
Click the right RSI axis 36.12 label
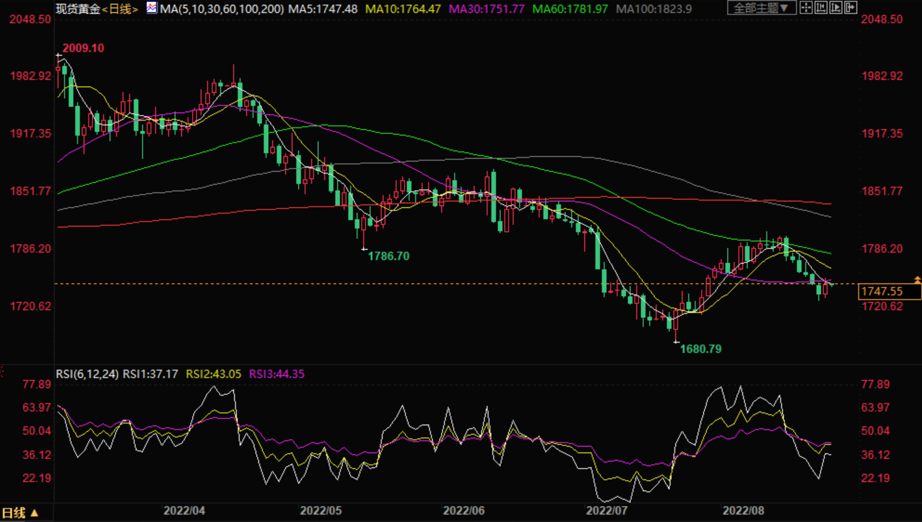coord(876,455)
